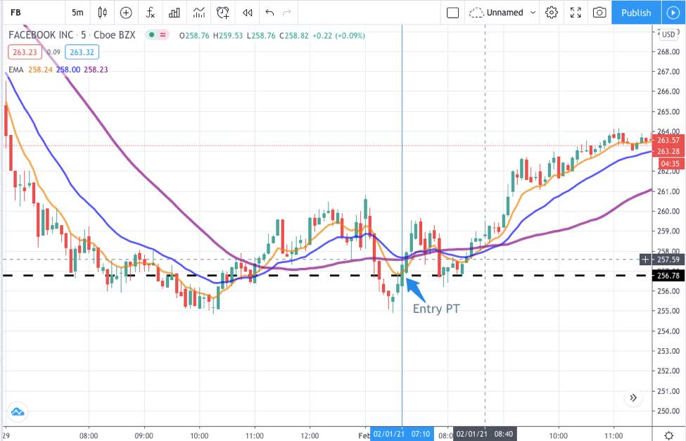
Task: Click the Publish button
Action: point(636,13)
